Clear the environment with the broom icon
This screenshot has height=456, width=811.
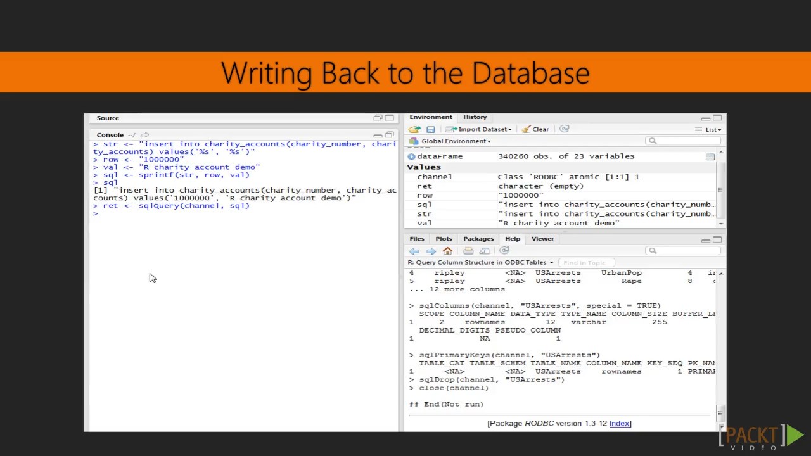click(x=535, y=129)
